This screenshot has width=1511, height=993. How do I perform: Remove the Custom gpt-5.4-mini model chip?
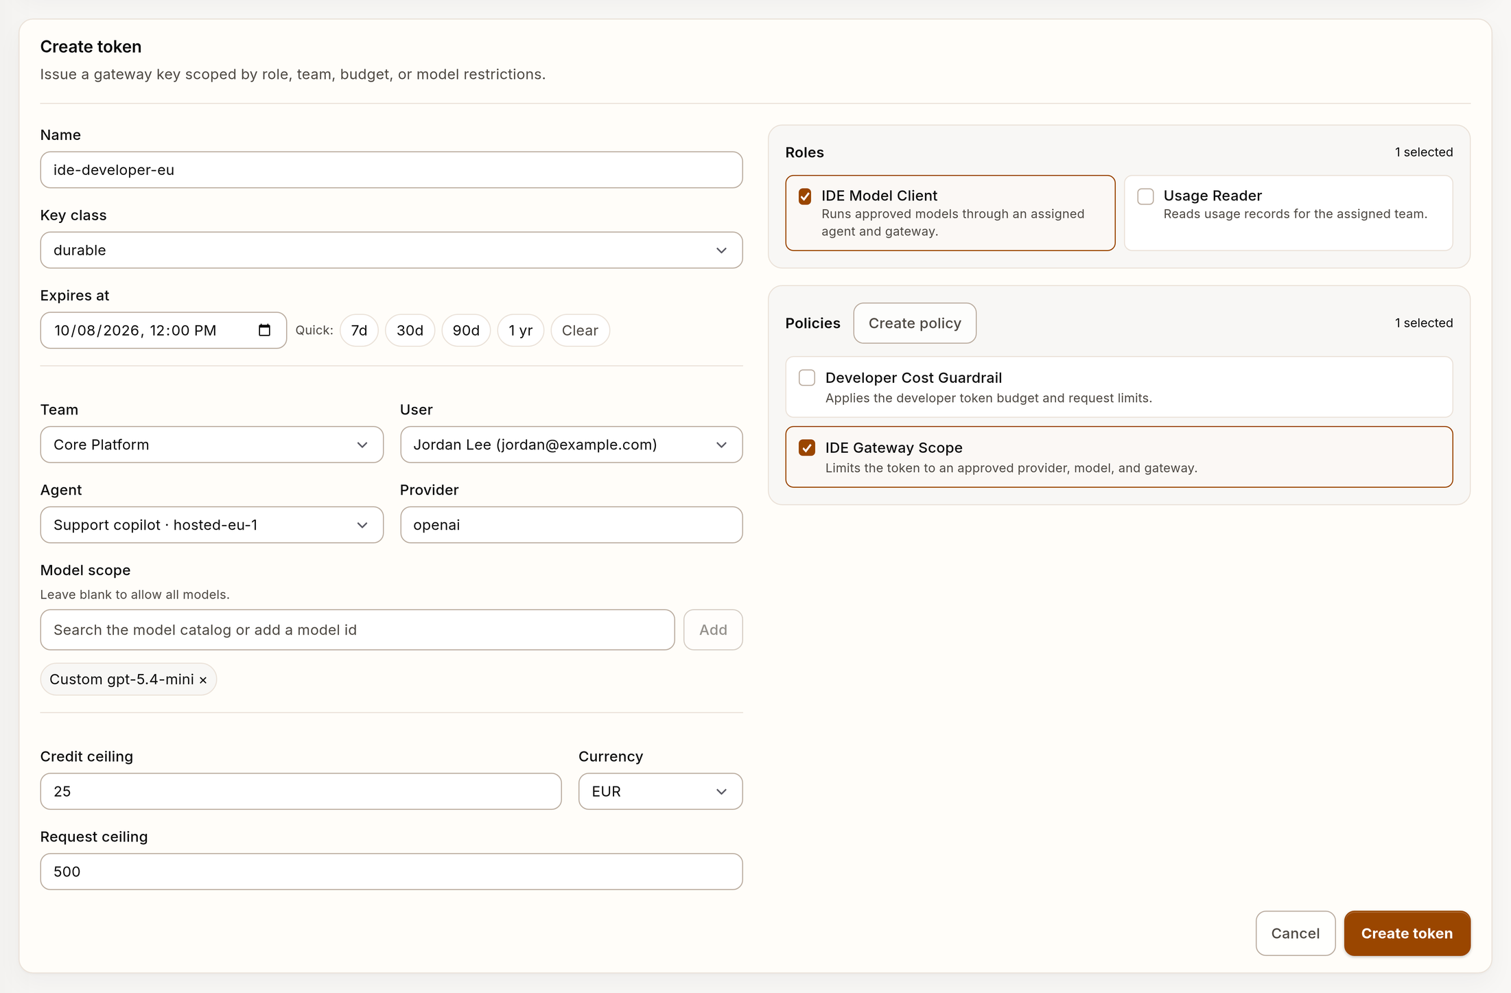pyautogui.click(x=203, y=680)
